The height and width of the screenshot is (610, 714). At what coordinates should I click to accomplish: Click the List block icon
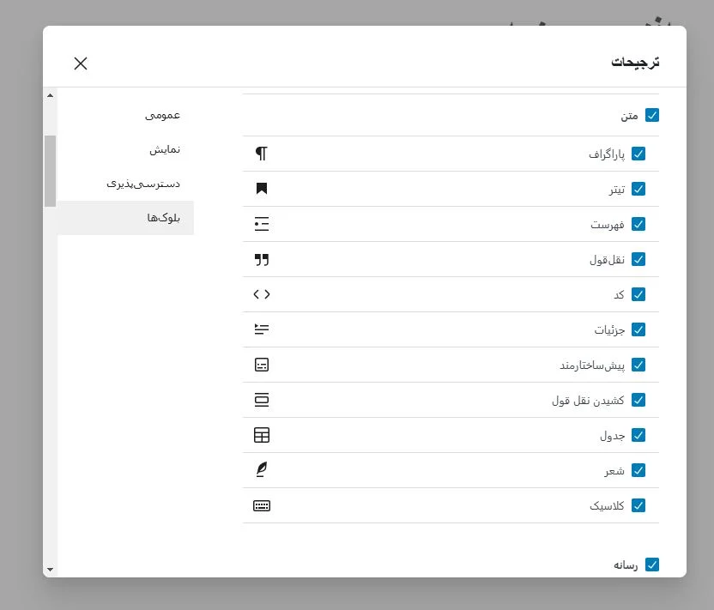pos(262,224)
